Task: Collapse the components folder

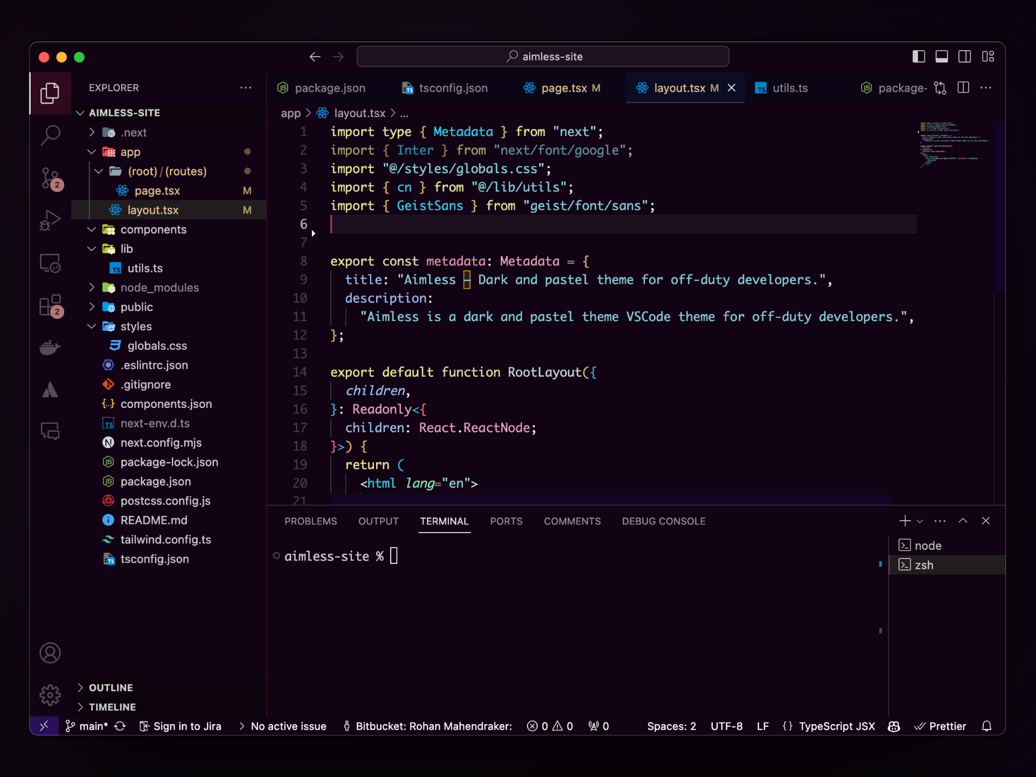Action: [x=92, y=229]
